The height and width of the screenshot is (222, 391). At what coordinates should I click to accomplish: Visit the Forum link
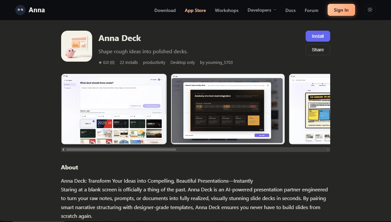(x=311, y=10)
